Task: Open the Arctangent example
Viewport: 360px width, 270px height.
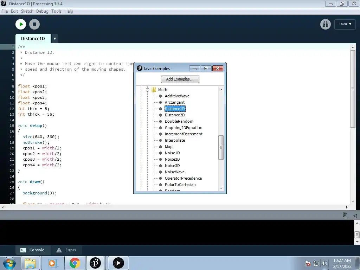Action: pos(175,102)
